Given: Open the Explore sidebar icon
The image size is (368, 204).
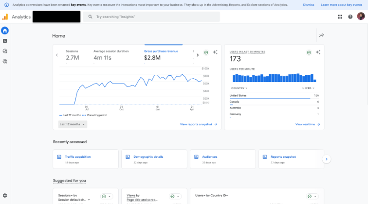Looking at the screenshot, I should [x=5, y=51].
